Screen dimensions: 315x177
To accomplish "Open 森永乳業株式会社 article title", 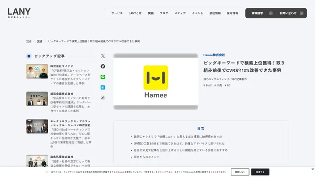I will [62, 157].
